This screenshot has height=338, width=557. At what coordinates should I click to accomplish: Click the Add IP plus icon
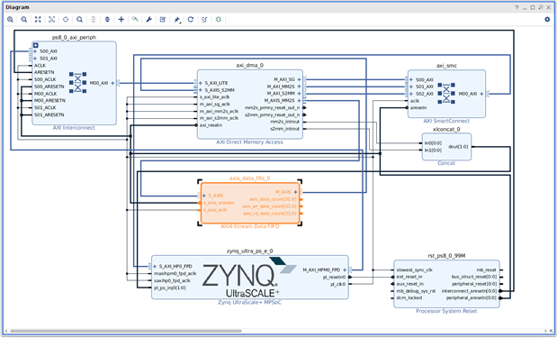click(x=121, y=20)
